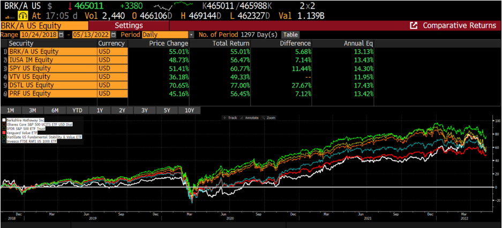
Task: Click security field VTV US Equity
Action: click(53, 77)
